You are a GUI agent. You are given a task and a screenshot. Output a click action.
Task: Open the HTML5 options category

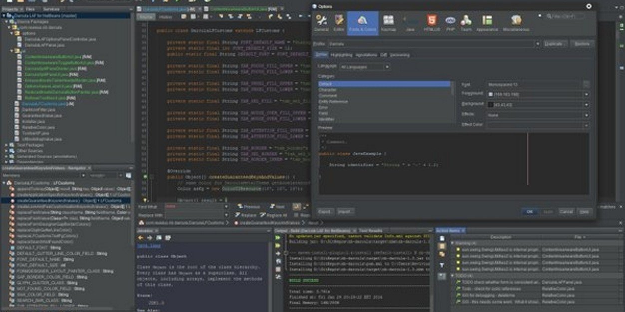pyautogui.click(x=432, y=23)
